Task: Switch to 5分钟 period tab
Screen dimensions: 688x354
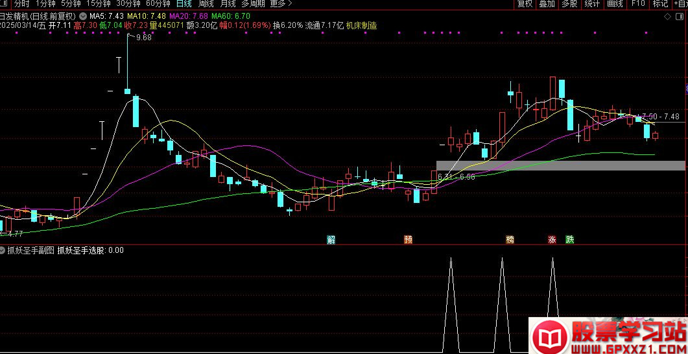Action: point(71,4)
